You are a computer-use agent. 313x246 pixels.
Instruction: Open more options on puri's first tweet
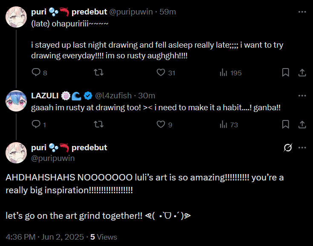302,12
